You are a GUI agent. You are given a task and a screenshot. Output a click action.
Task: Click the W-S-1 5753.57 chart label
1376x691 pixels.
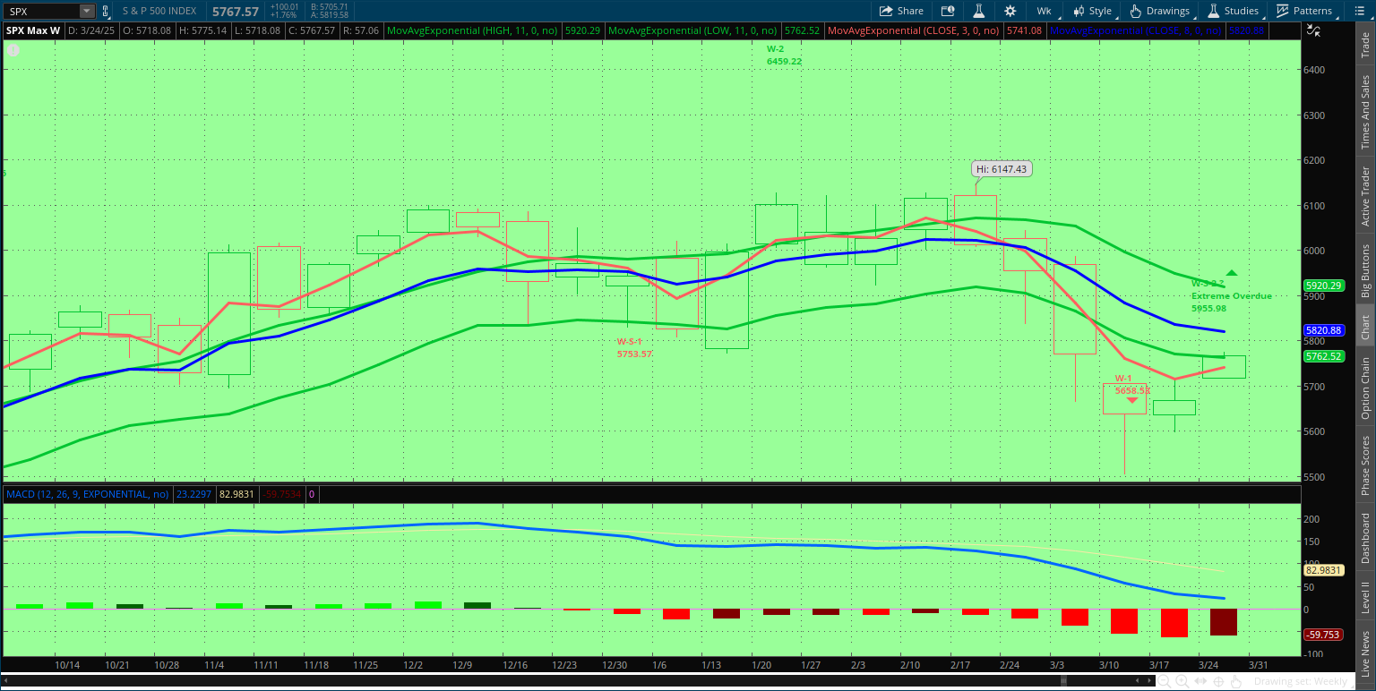click(x=634, y=347)
